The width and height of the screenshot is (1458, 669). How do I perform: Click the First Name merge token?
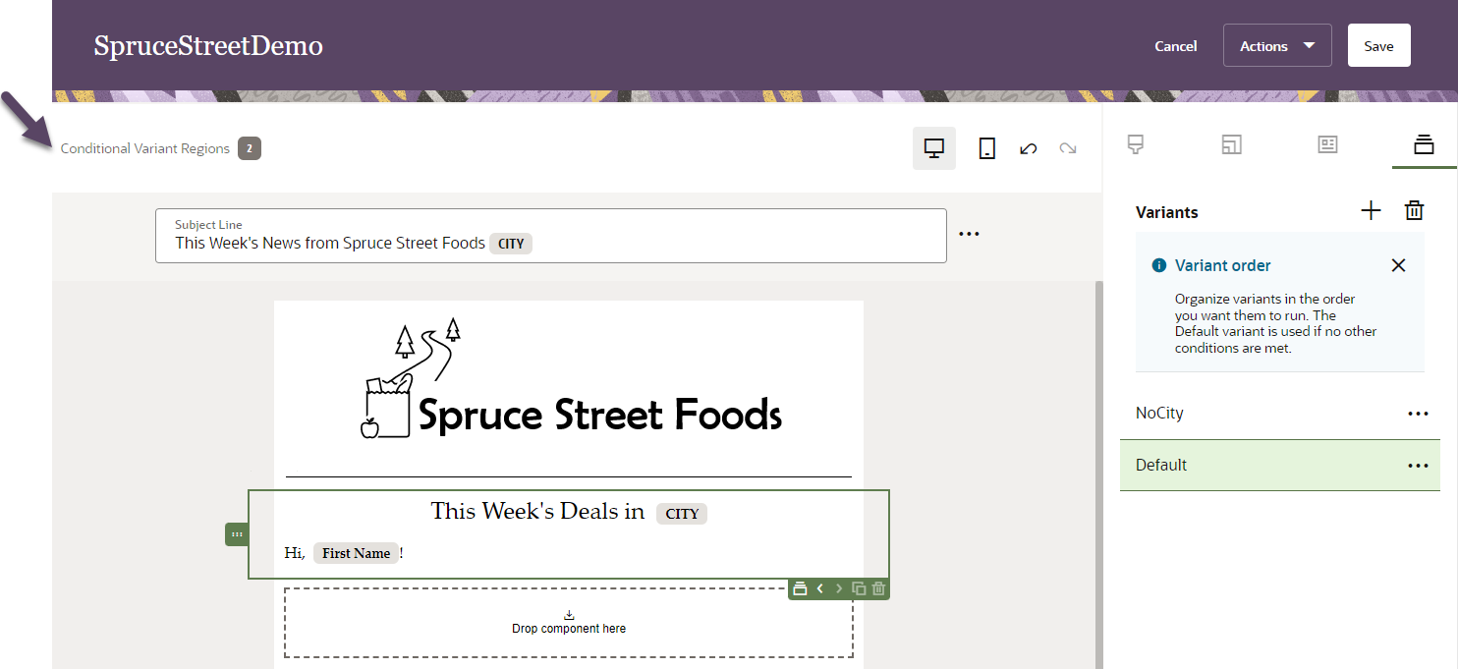(x=357, y=553)
